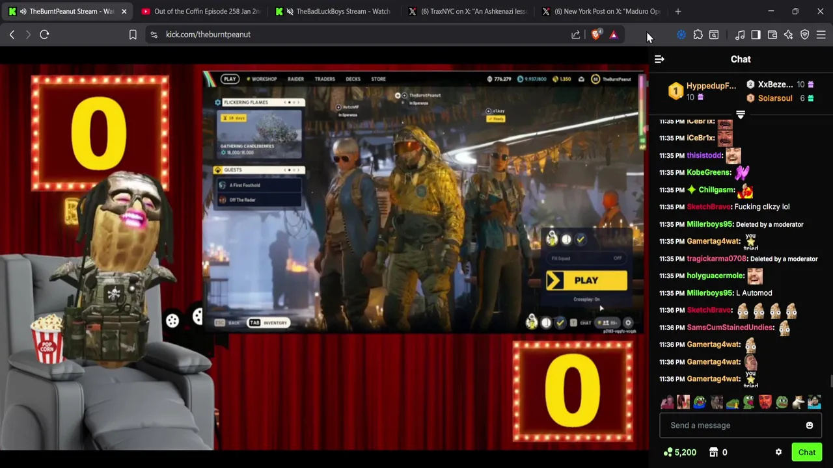Open game settings gear in stream
Viewport: 833px width, 468px height.
(x=628, y=322)
